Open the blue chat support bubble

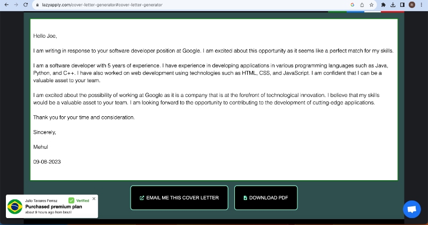(412, 209)
